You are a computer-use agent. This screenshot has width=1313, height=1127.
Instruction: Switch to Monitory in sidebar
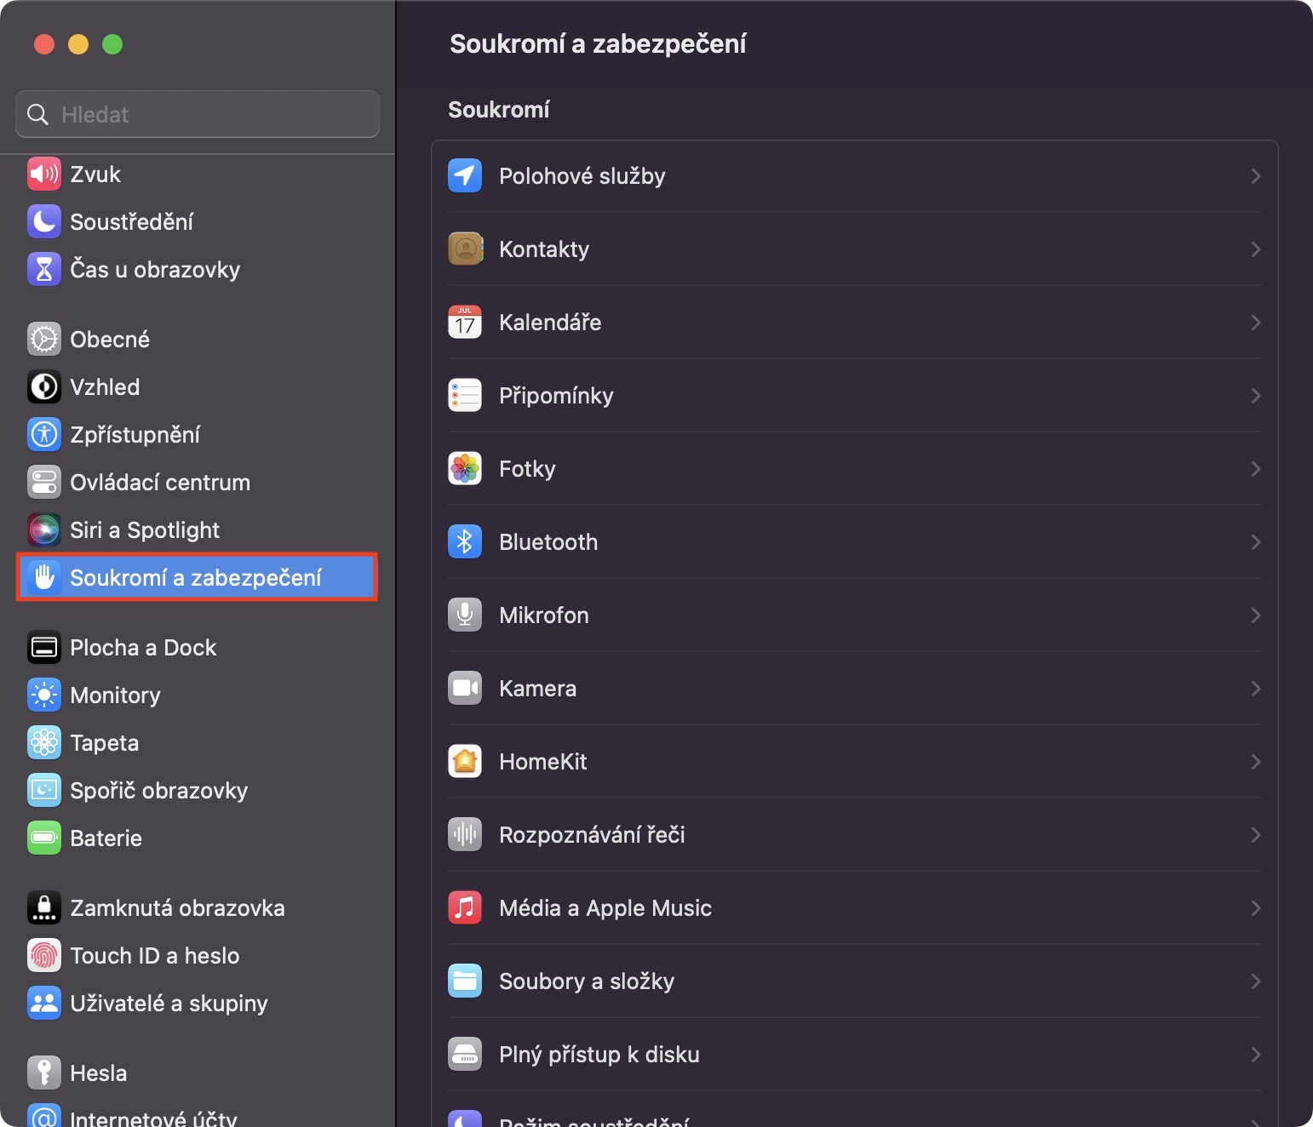(115, 695)
